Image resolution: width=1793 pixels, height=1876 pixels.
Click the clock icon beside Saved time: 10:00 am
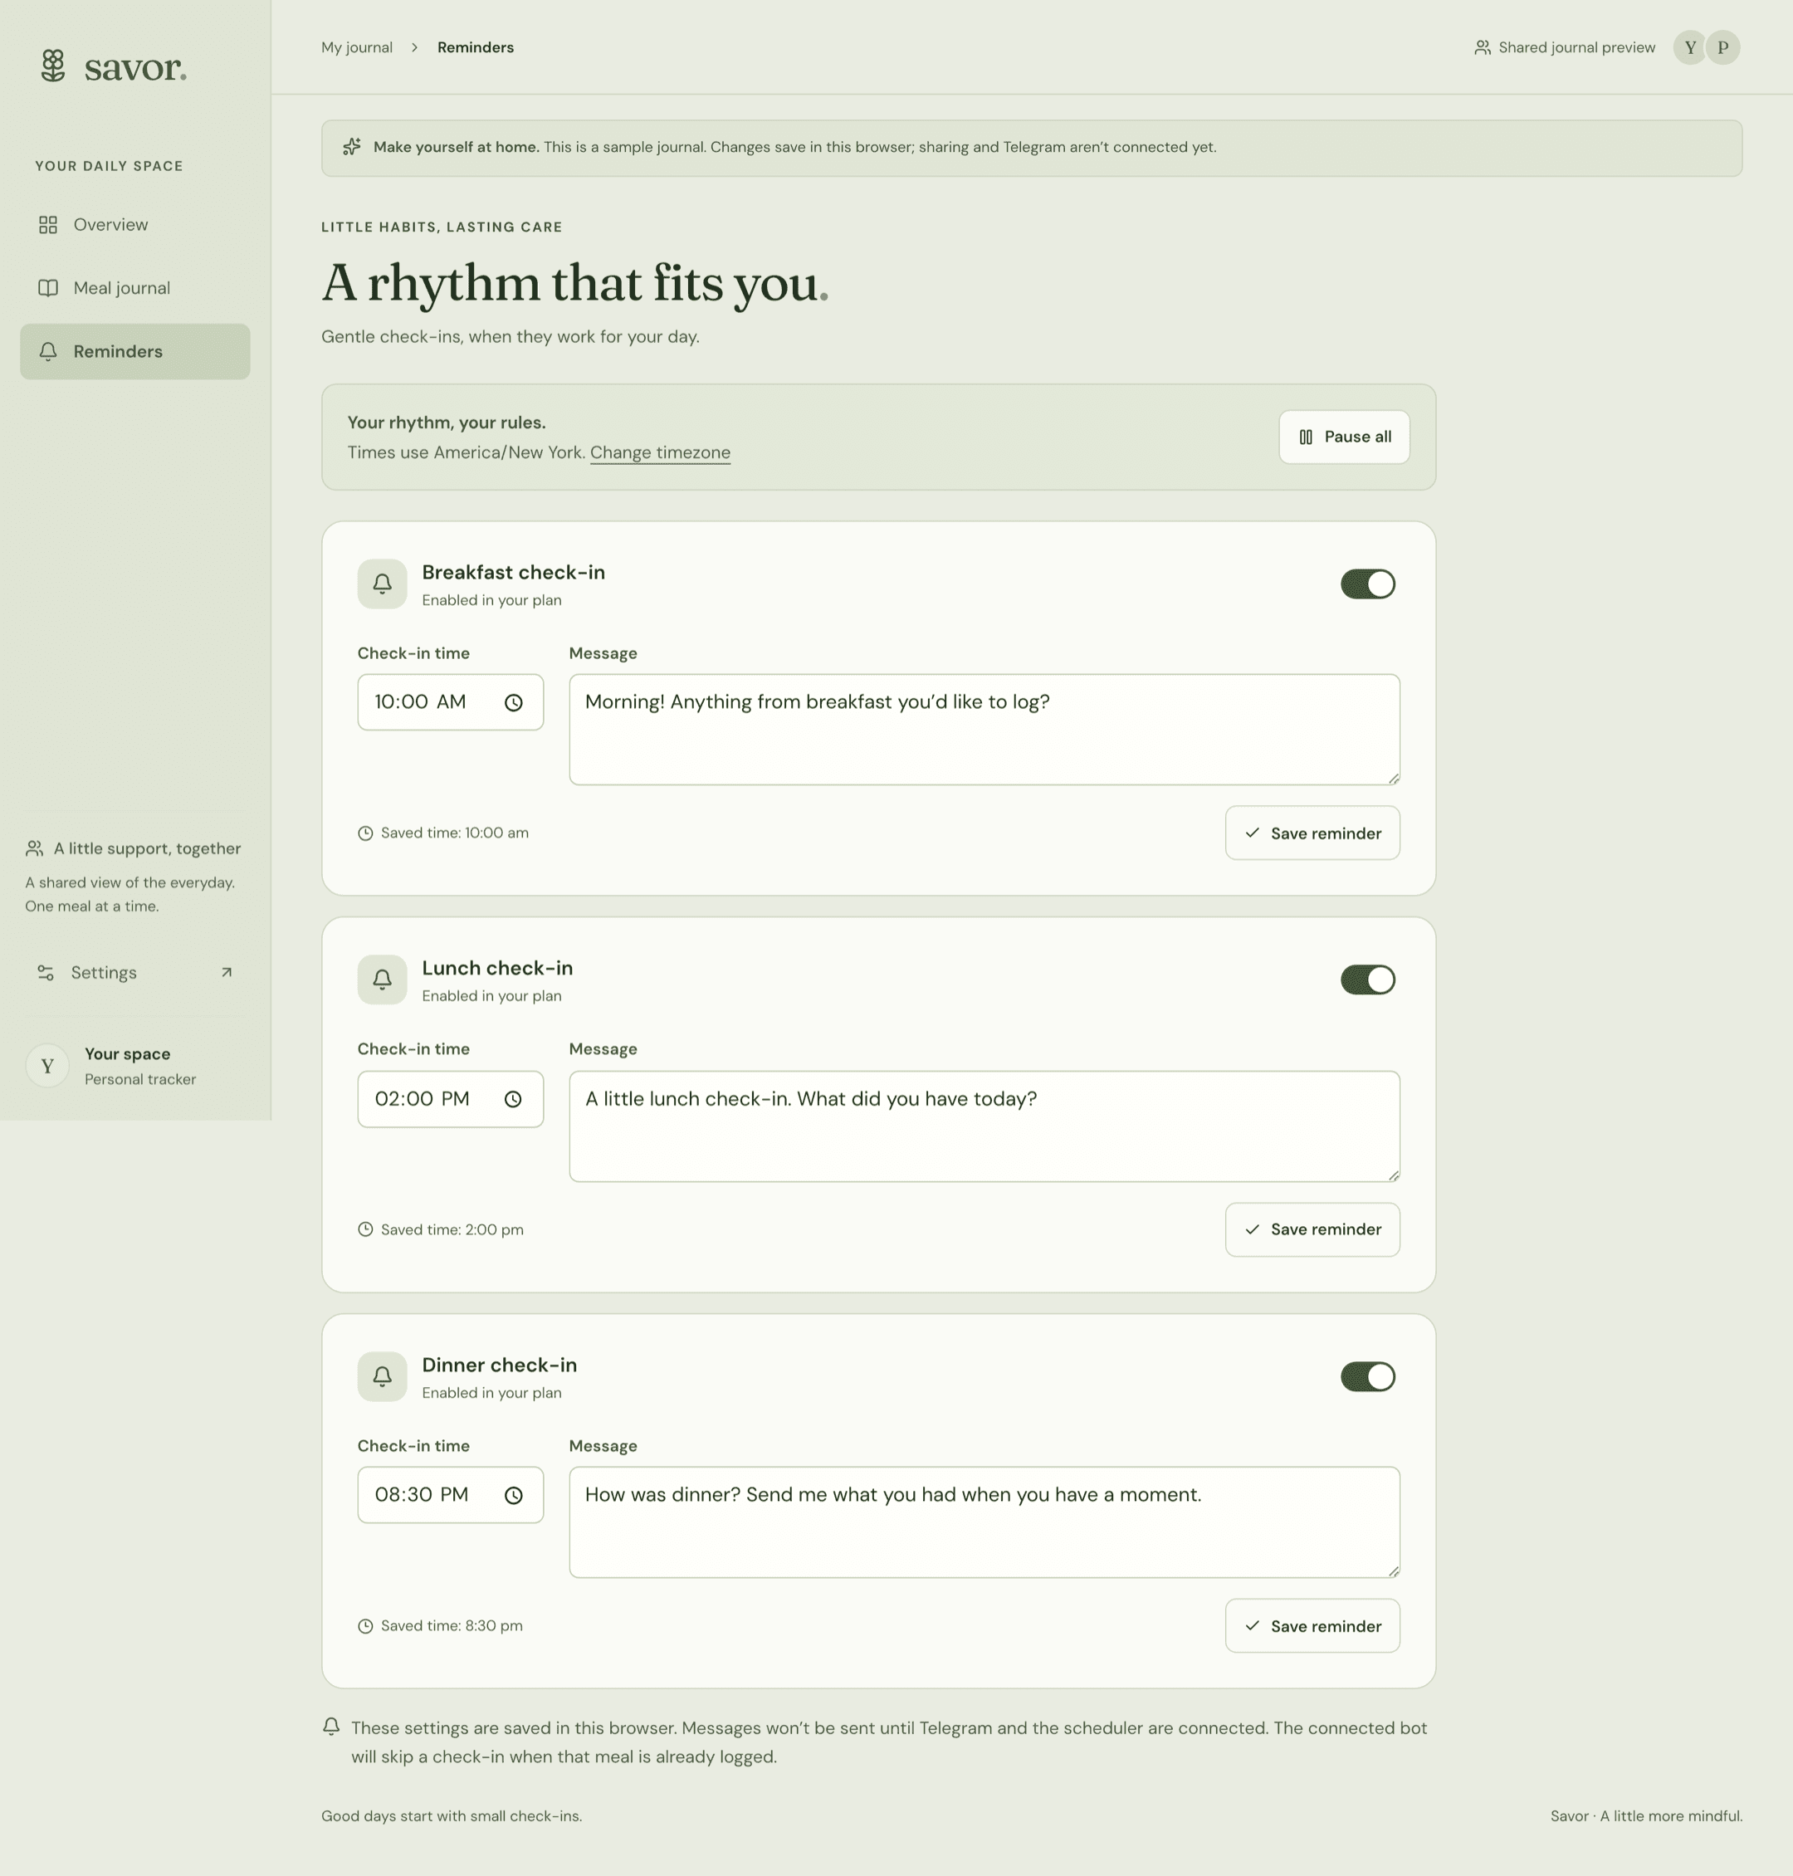point(365,833)
